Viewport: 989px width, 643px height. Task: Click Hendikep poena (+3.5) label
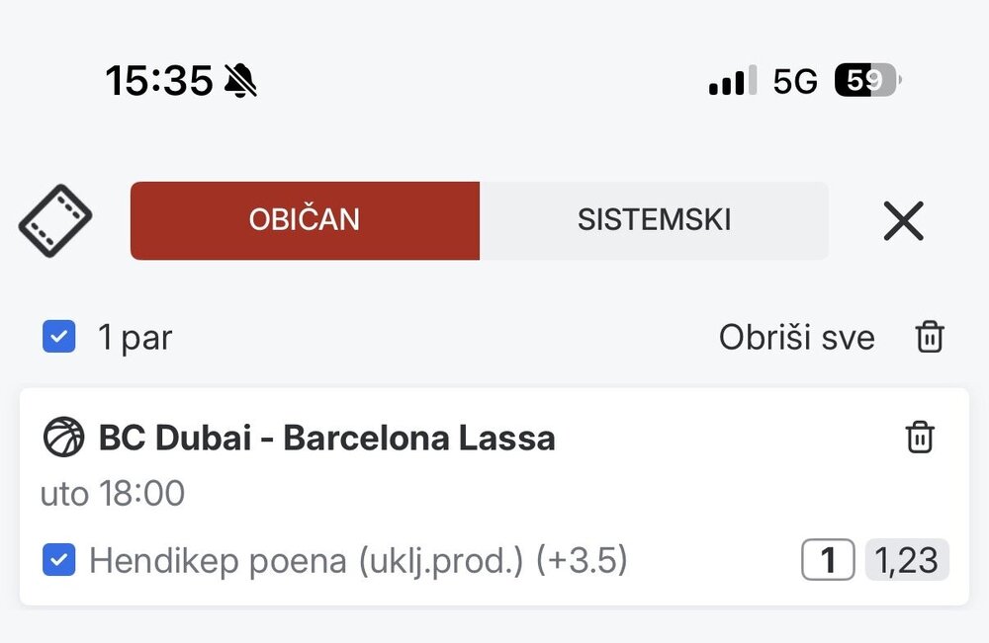[x=358, y=560]
